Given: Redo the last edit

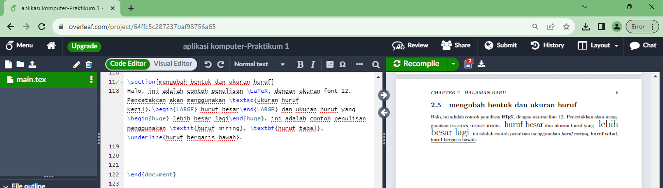Looking at the screenshot, I should 220,64.
